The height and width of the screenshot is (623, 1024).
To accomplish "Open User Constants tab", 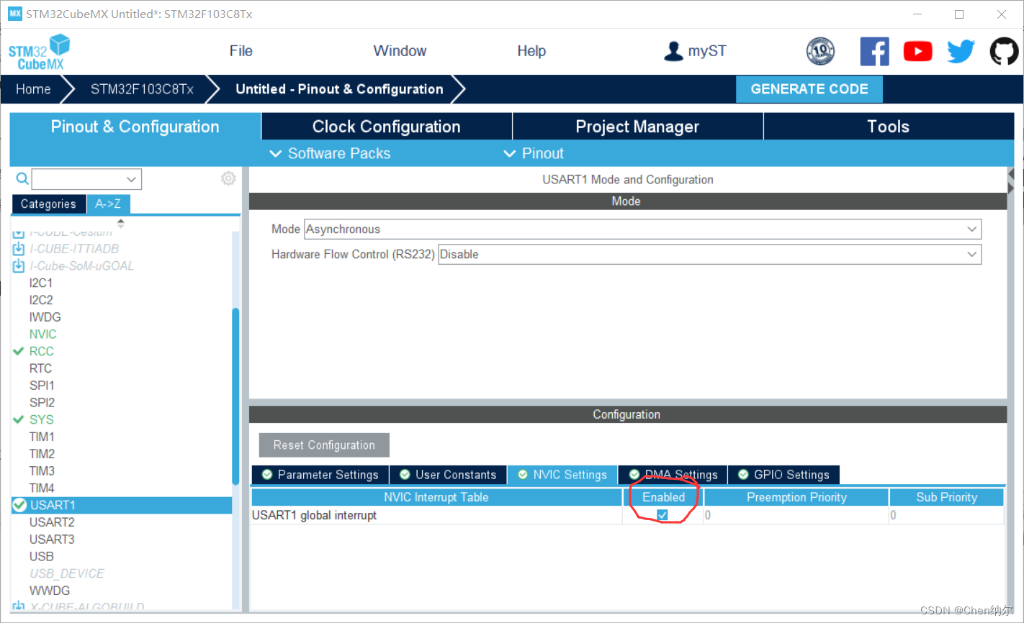I will (448, 475).
